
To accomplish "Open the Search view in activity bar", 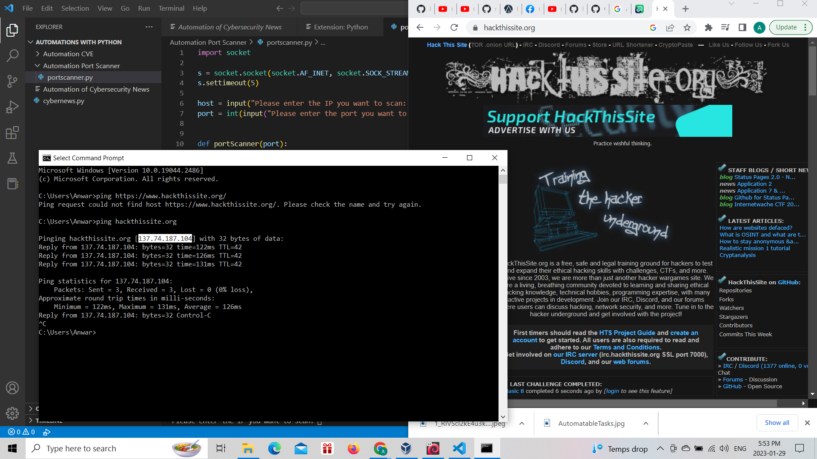I will 12,55.
